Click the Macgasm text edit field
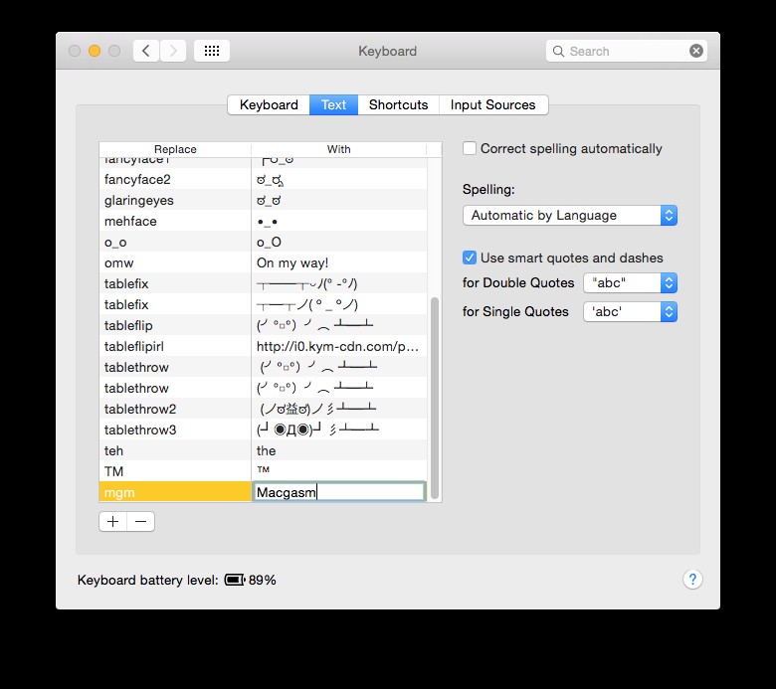776x689 pixels. click(339, 492)
